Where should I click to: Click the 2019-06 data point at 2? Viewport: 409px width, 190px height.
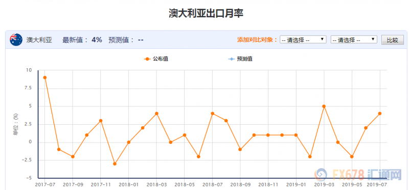click(x=366, y=128)
